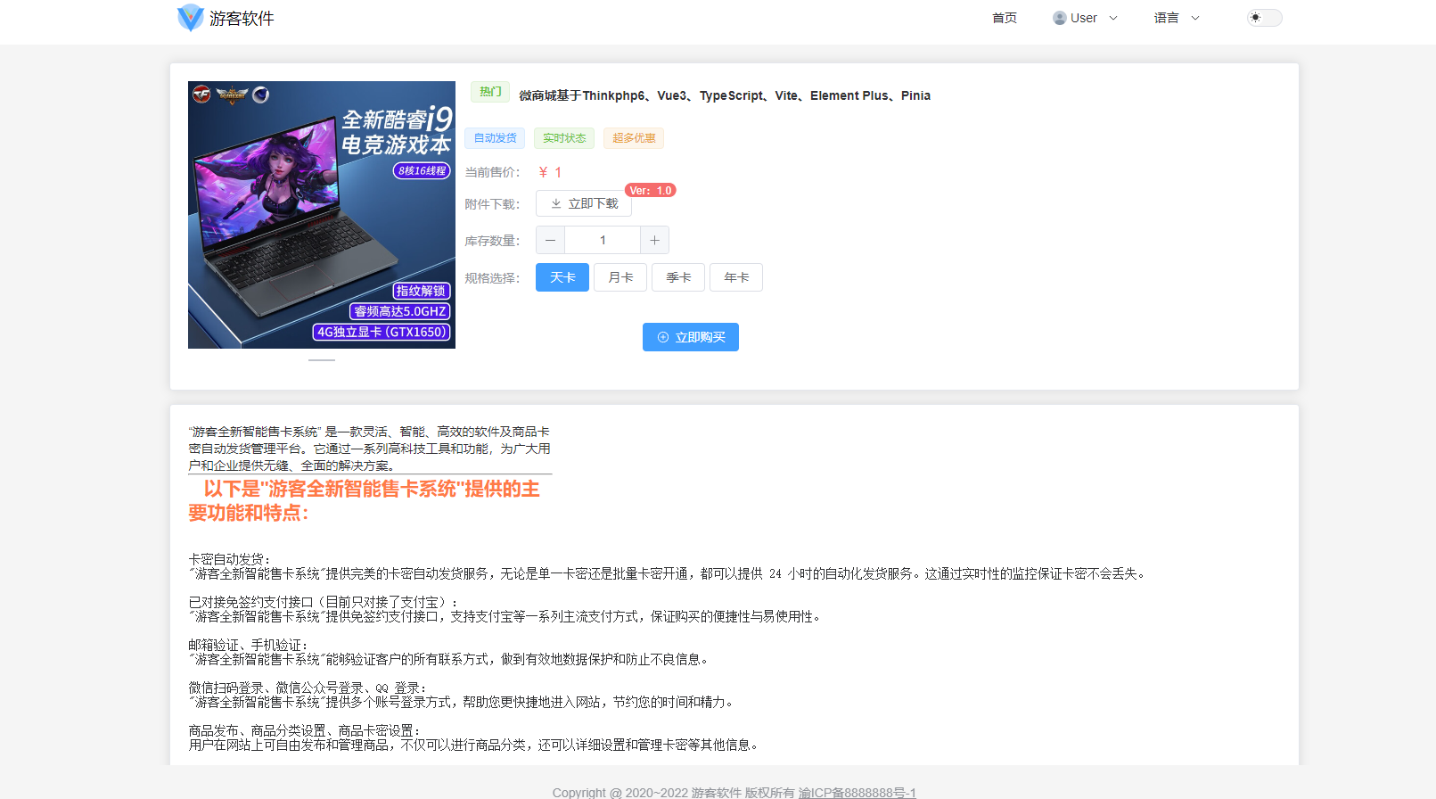Expand the User dropdown menu
This screenshot has height=799, width=1436.
pos(1085,18)
